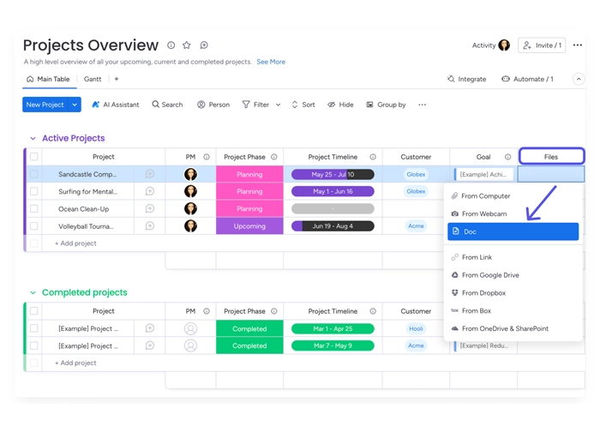600x426 pixels.
Task: Open Group by settings
Action: [386, 105]
